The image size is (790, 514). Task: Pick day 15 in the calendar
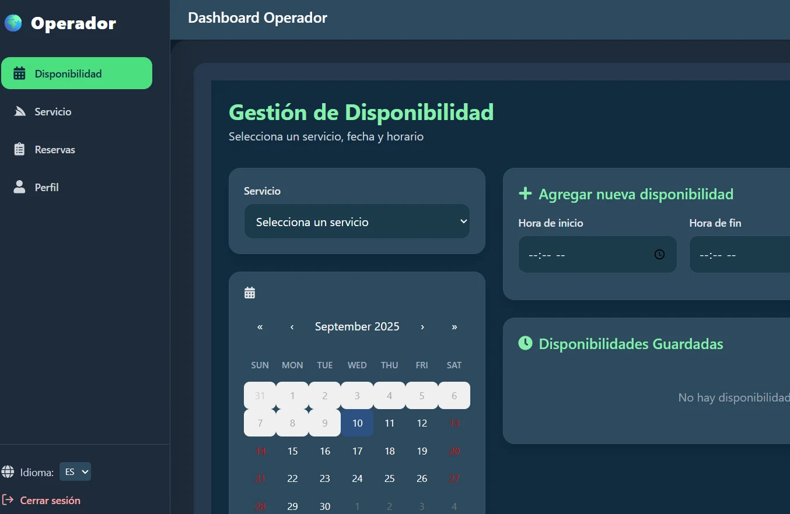pyautogui.click(x=292, y=451)
